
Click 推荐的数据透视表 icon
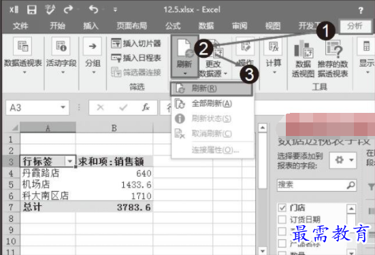click(x=334, y=50)
